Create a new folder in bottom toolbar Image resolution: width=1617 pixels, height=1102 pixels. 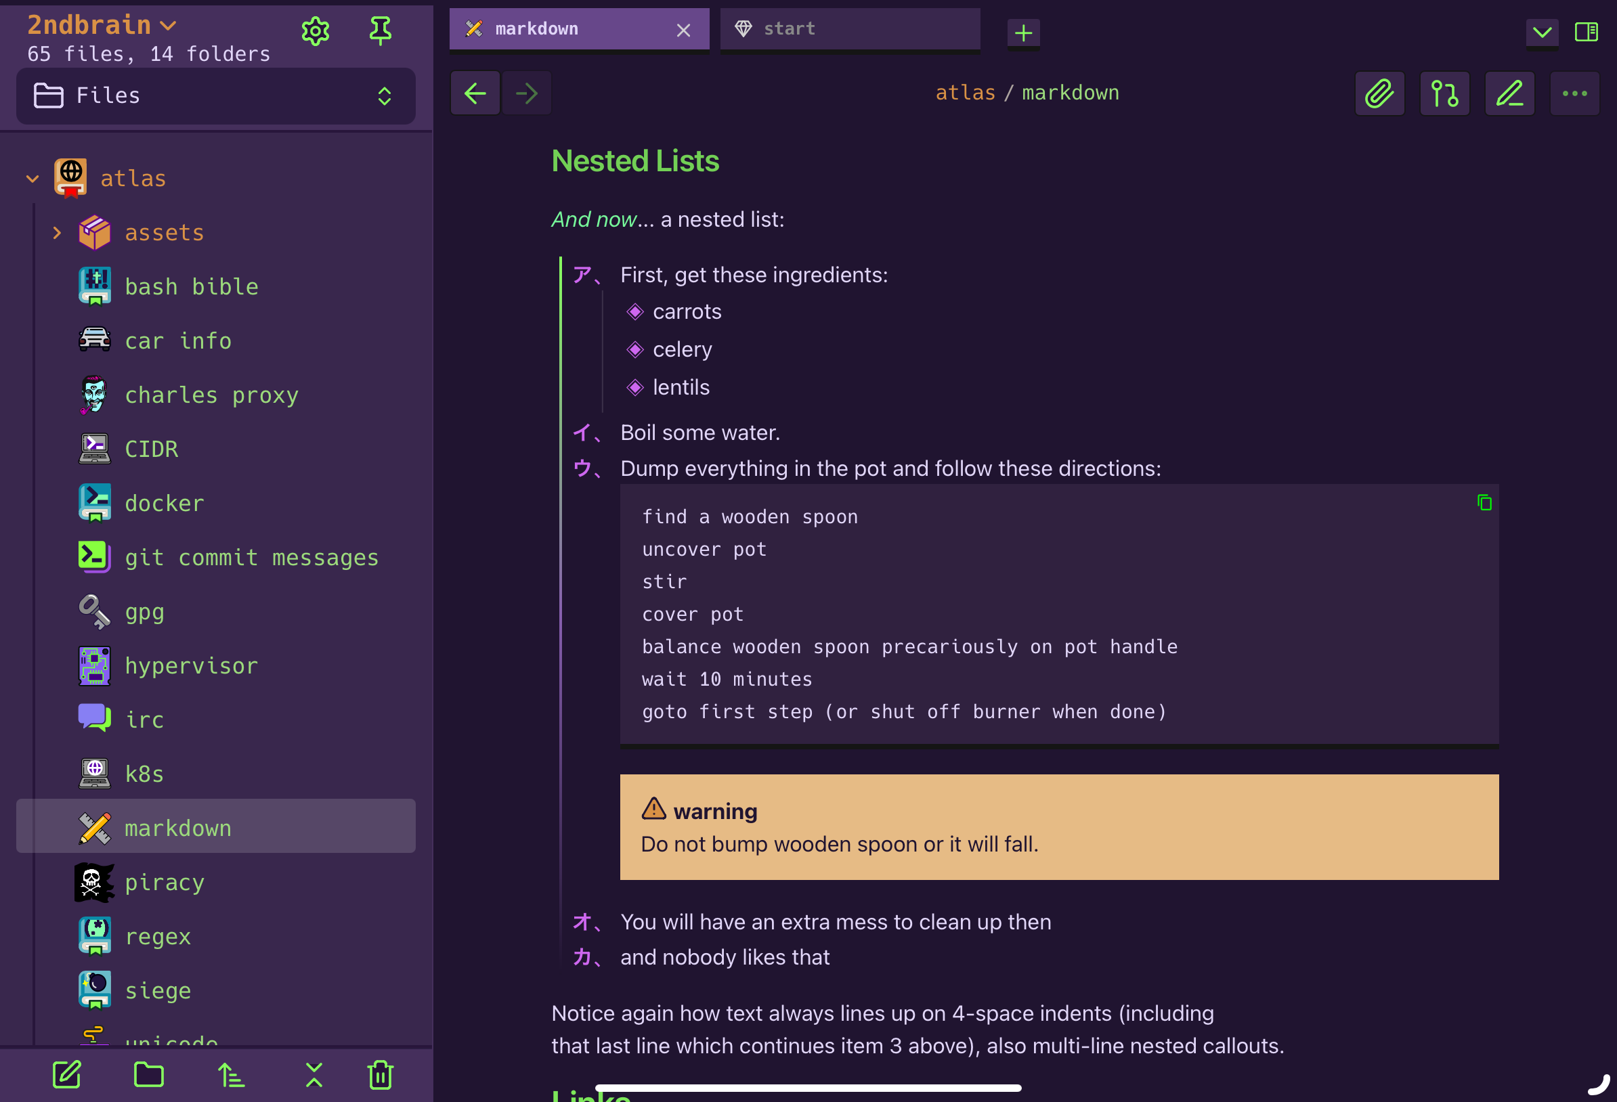(149, 1075)
